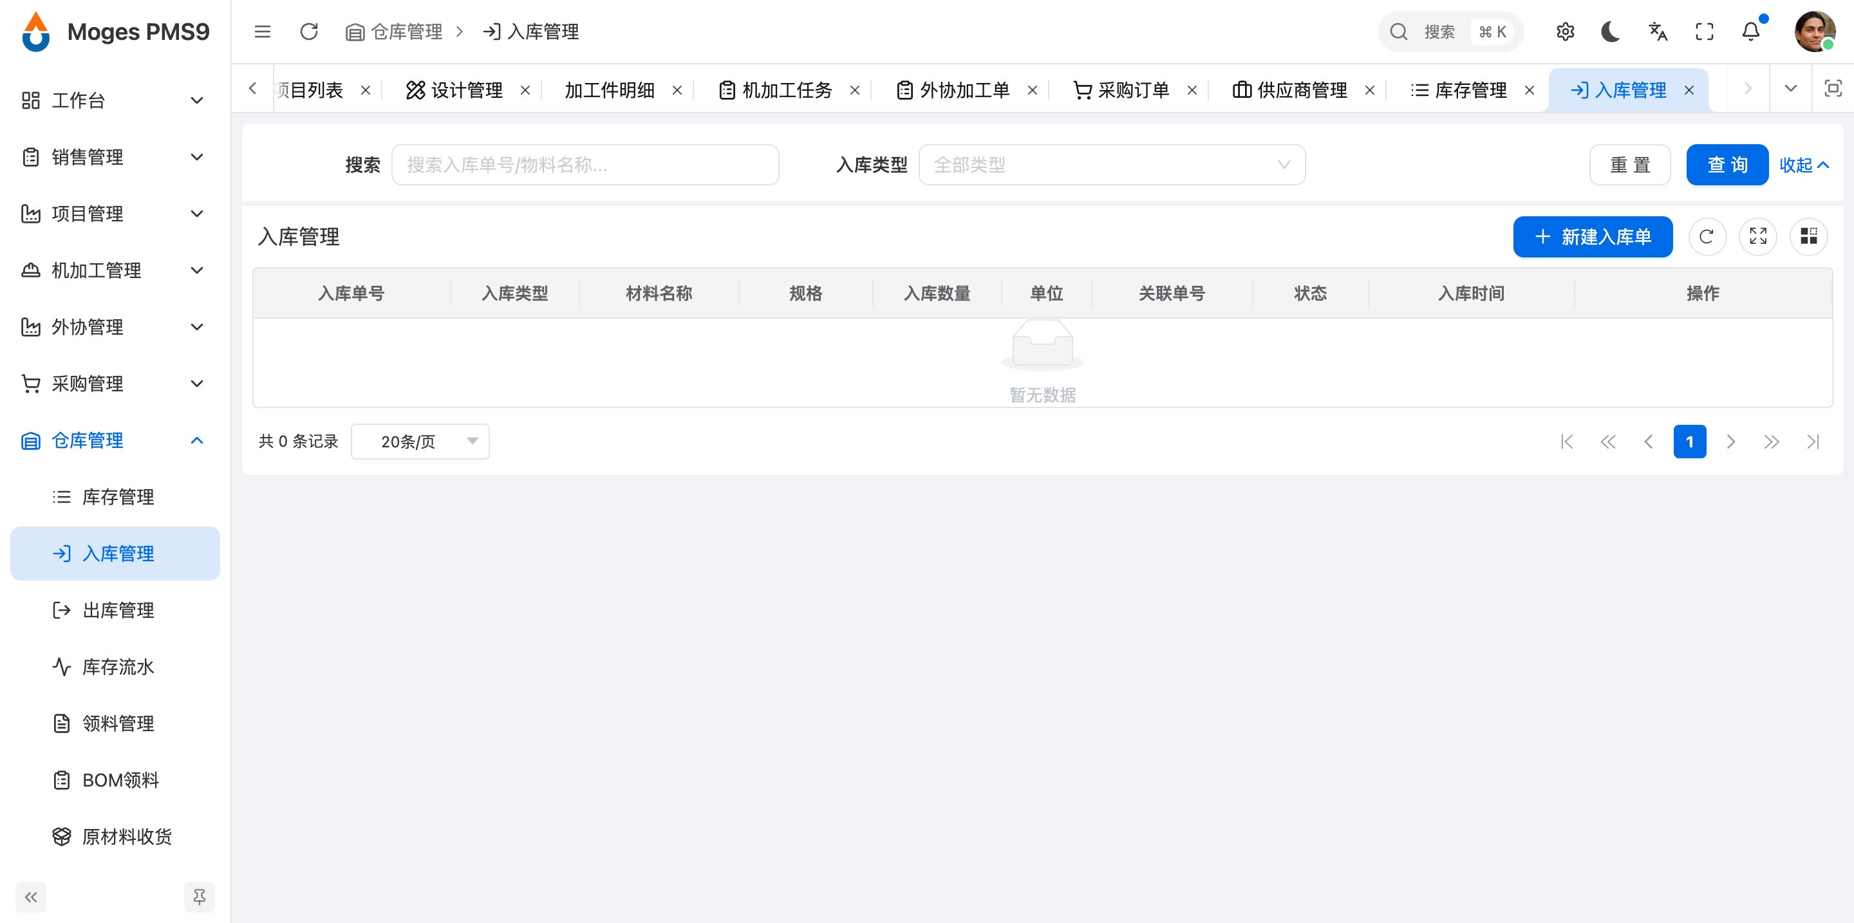Open the user avatar menu
This screenshot has height=923, width=1854.
point(1815,32)
